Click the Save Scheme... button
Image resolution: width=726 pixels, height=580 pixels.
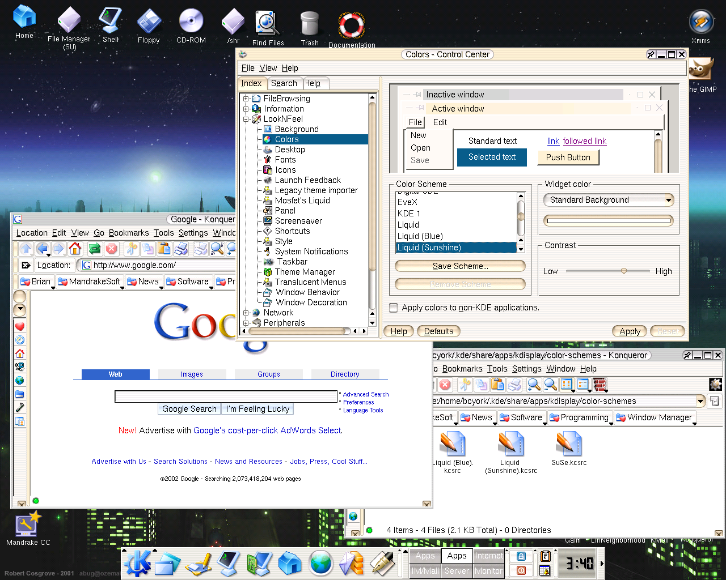(460, 266)
